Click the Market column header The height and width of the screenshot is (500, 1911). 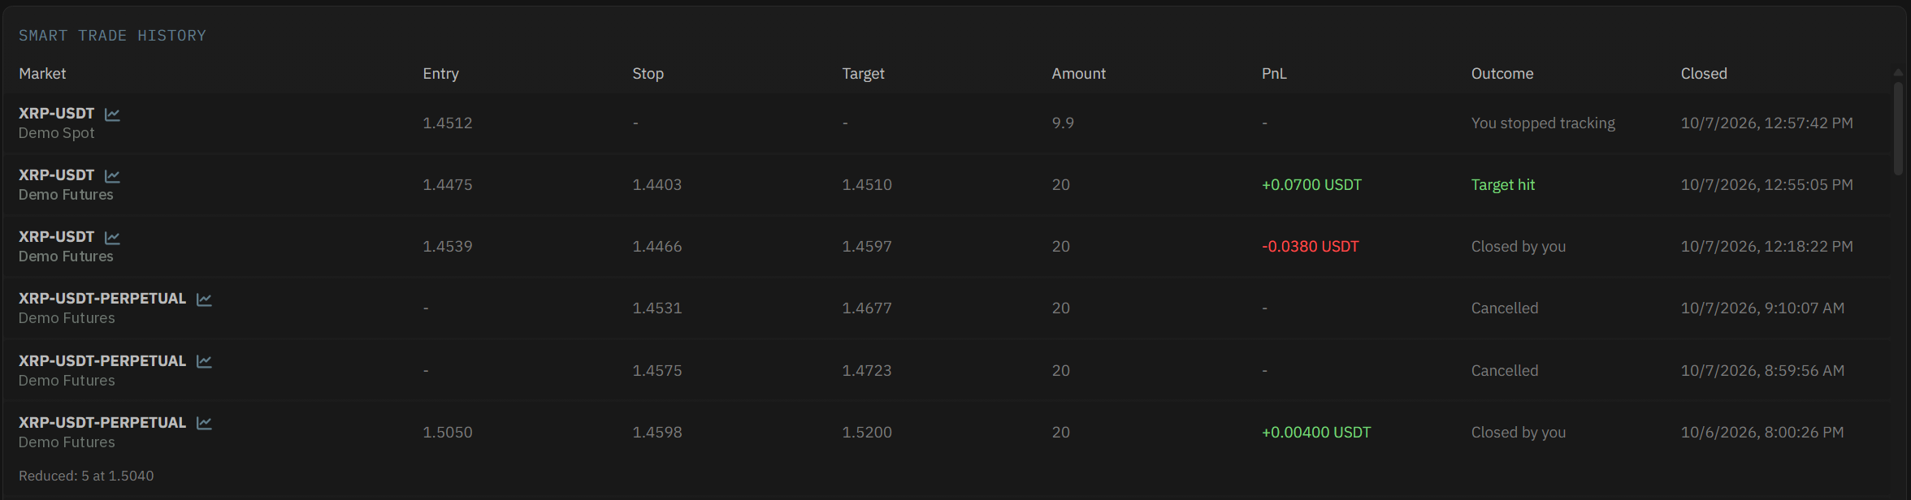pos(42,74)
